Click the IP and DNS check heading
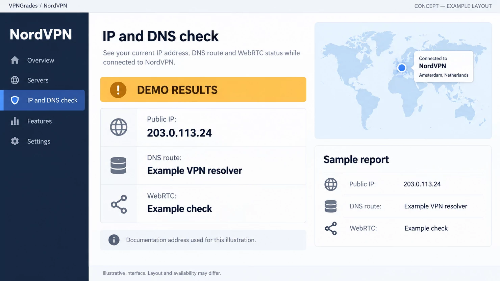This screenshot has height=281, width=500. (160, 36)
